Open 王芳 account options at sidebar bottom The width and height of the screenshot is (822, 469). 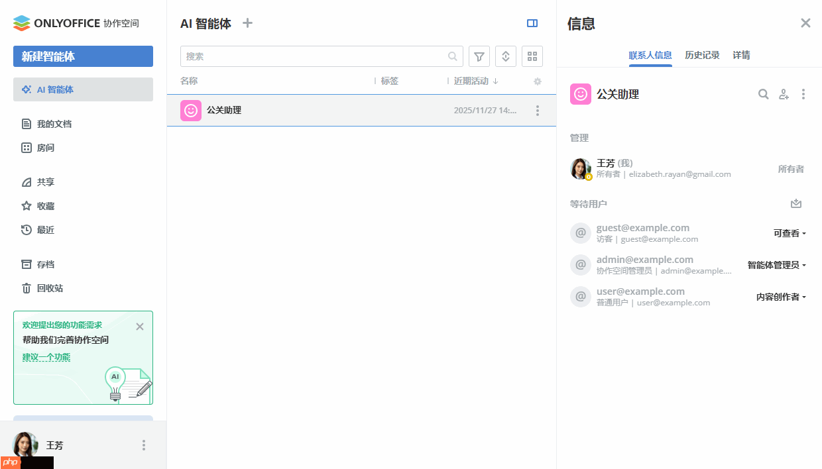pos(143,445)
